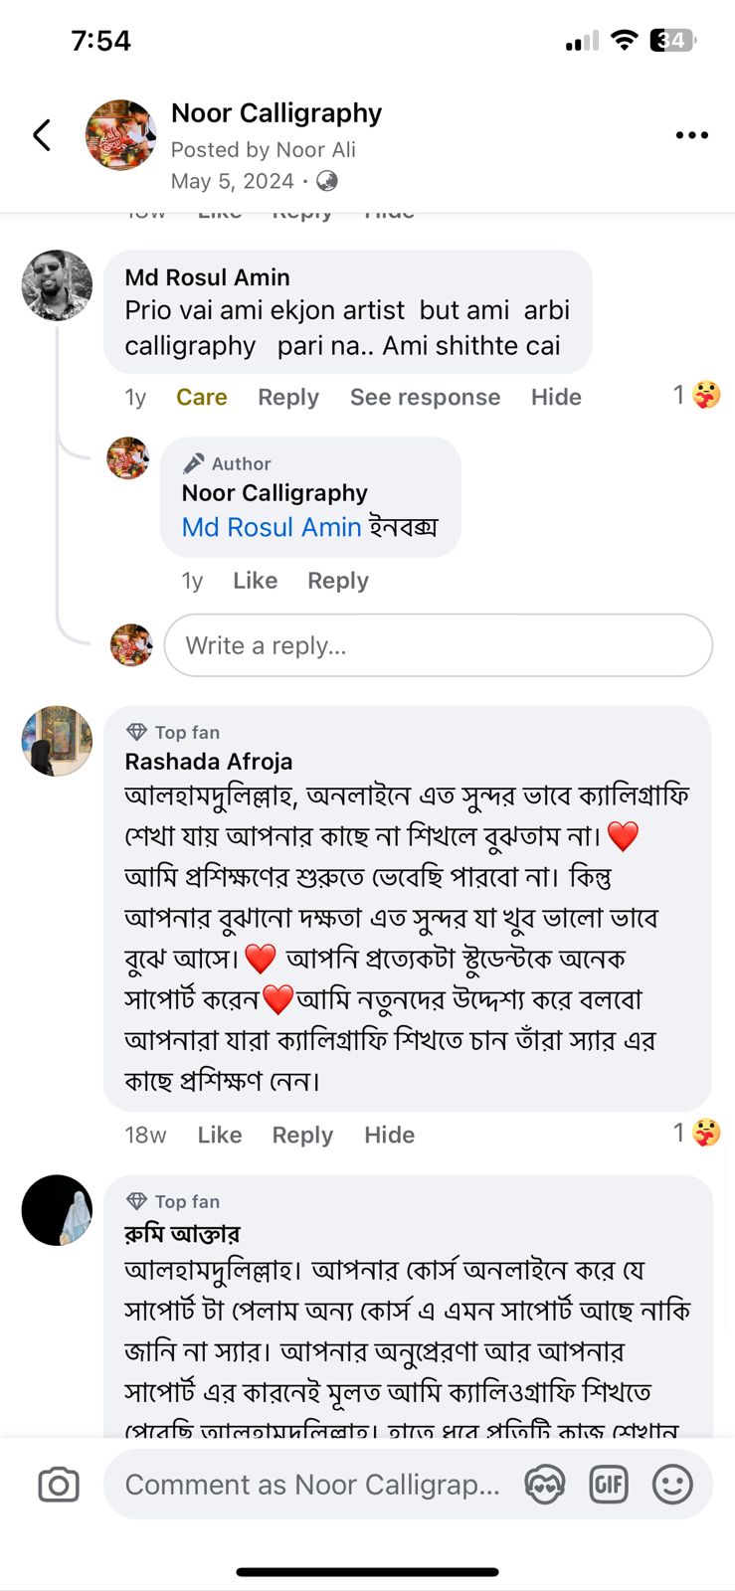Open the Md Rosul Amin mention link

[x=271, y=527]
